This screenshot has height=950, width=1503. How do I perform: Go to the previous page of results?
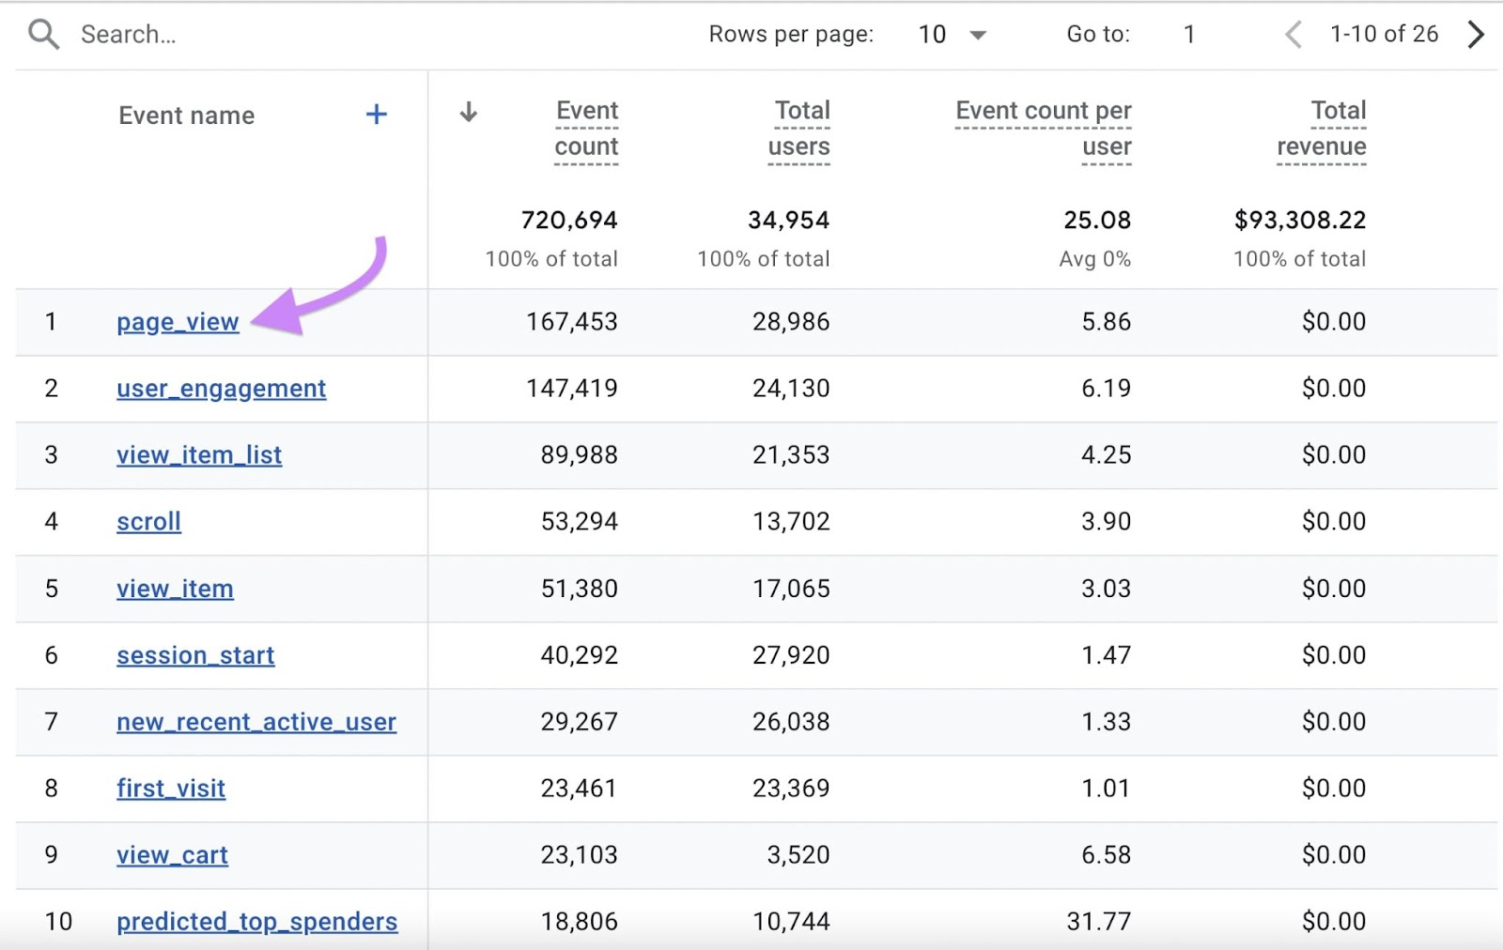point(1294,35)
